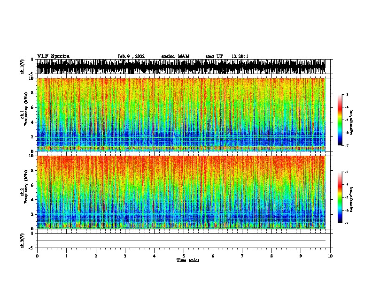
Task: Click the ch.1(V) axis "5" tick label
Action: click(x=32, y=60)
